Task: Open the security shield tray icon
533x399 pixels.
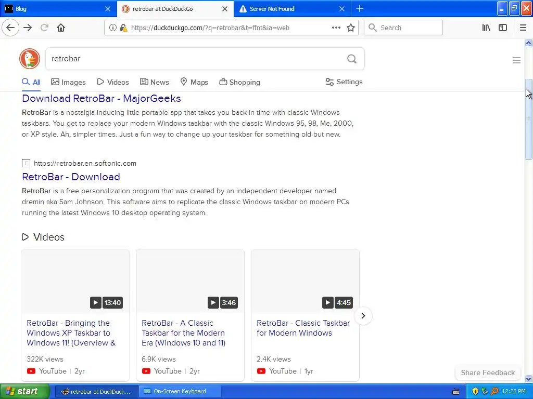Action: (x=475, y=391)
